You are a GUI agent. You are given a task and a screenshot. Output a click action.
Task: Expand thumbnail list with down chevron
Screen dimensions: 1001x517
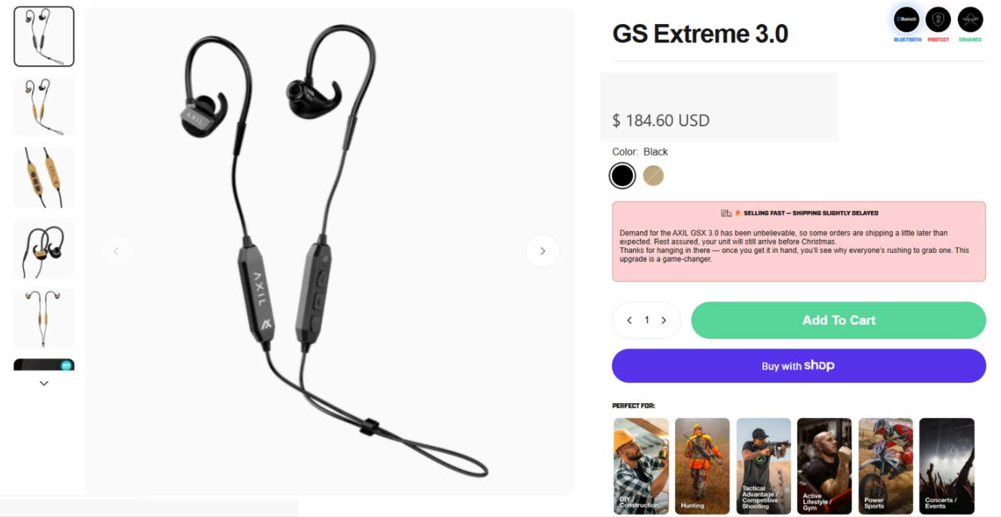click(44, 383)
